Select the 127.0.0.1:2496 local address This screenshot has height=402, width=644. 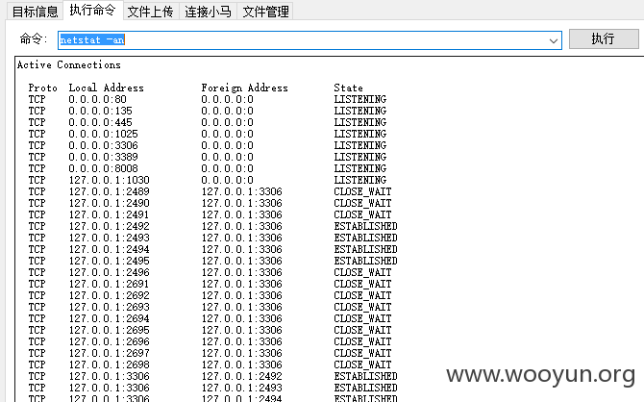point(109,272)
